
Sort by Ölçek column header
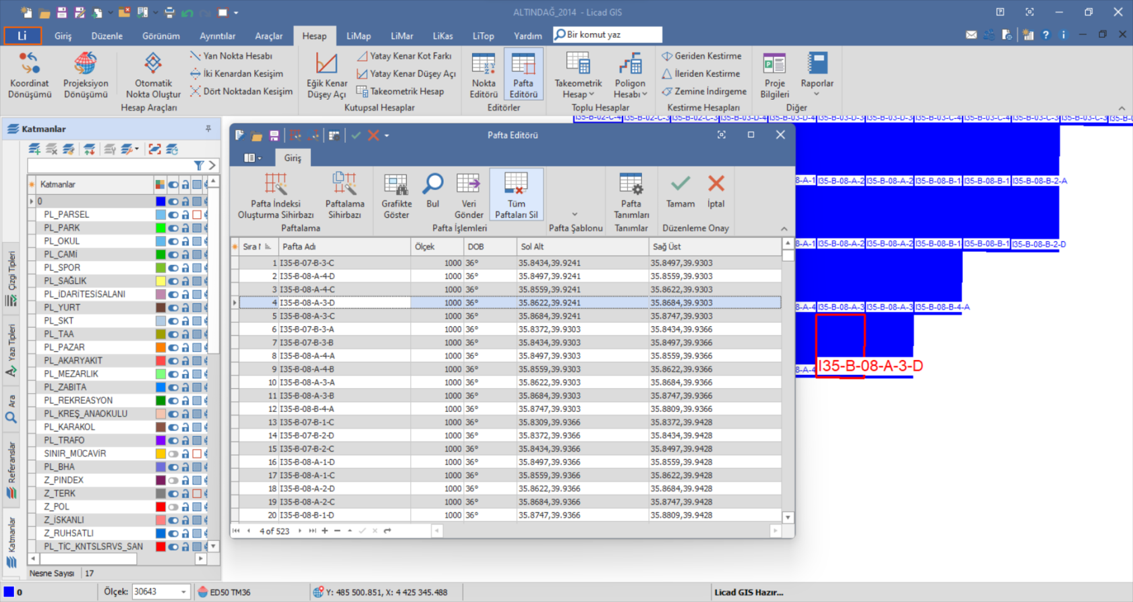tap(436, 247)
